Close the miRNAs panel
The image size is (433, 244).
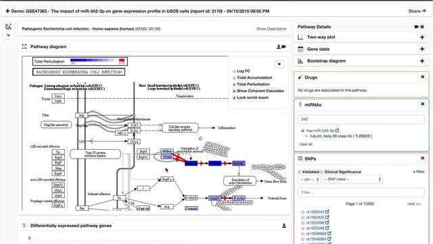(422, 104)
